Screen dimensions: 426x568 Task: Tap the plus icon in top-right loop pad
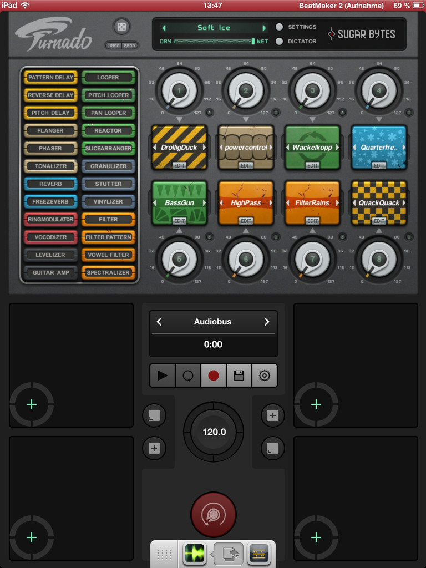316,404
